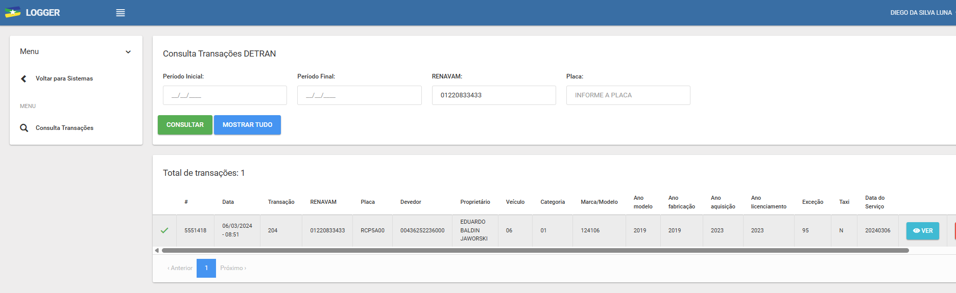Click the green checkmark in transaction row
This screenshot has height=293, width=956.
click(x=164, y=230)
